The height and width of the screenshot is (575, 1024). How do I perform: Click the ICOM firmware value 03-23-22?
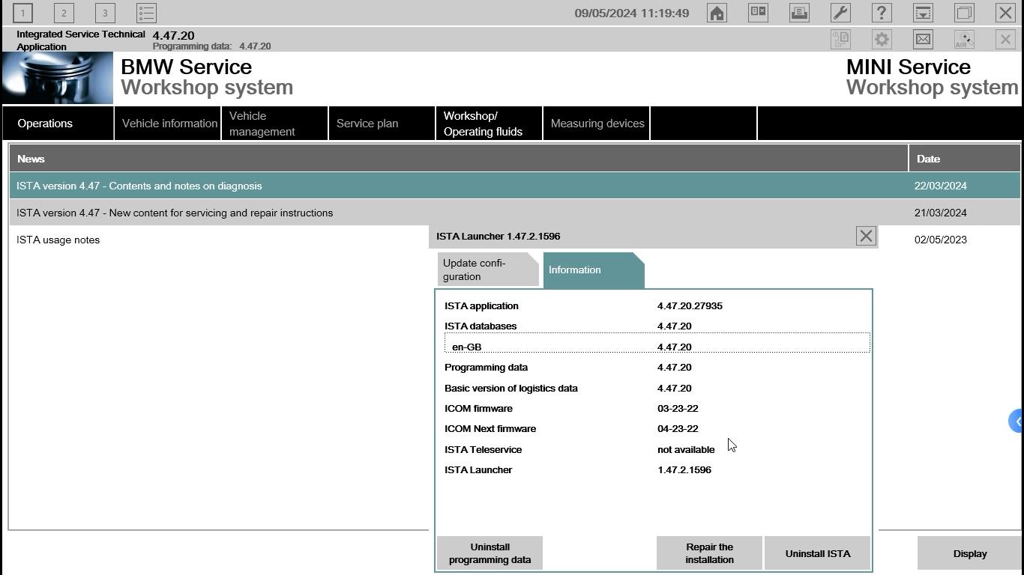point(678,408)
